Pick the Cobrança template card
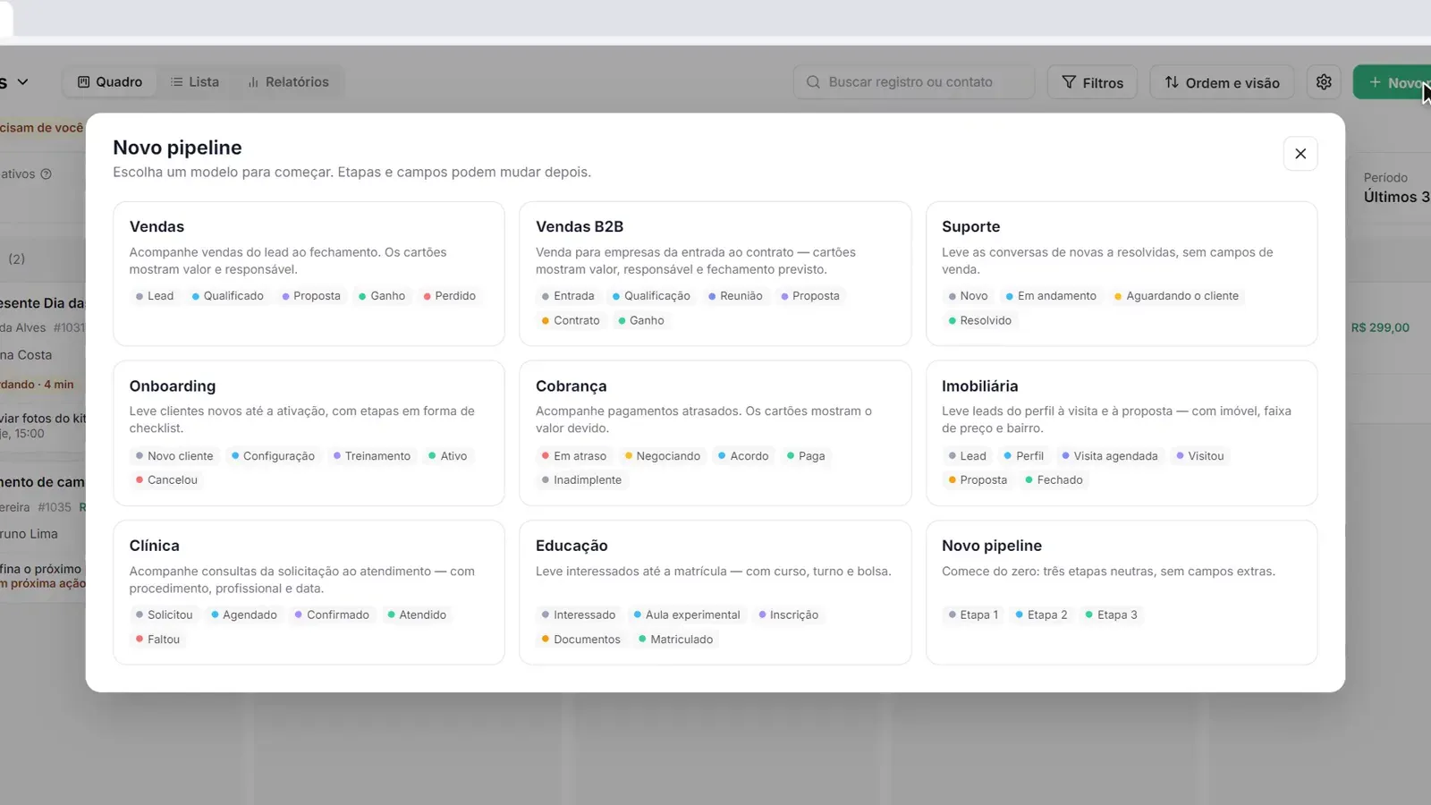This screenshot has width=1431, height=805. [715, 433]
